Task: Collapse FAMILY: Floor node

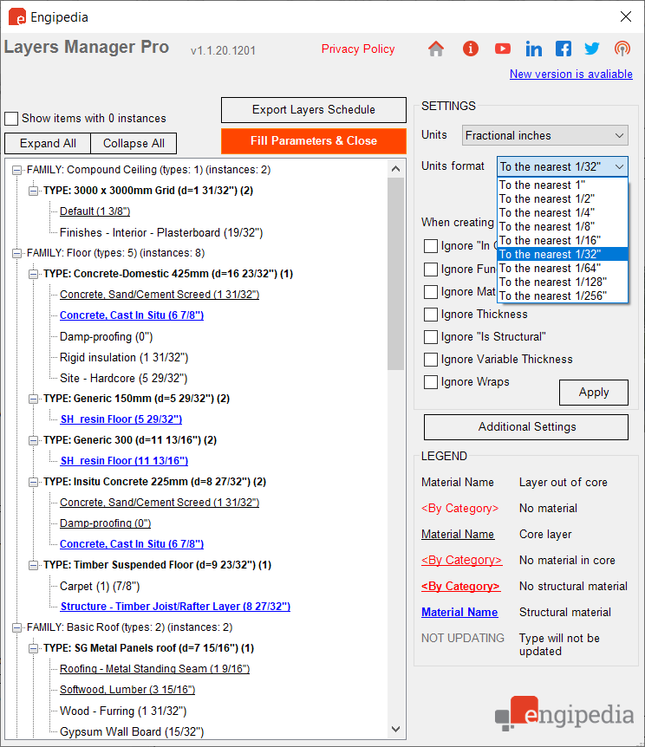Action: point(16,253)
